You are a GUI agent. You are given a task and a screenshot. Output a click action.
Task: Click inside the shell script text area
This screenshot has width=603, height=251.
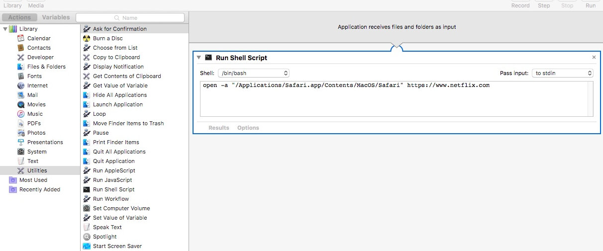[397, 99]
